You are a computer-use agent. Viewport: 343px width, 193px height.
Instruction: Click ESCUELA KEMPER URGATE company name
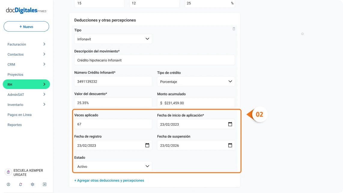28,173
